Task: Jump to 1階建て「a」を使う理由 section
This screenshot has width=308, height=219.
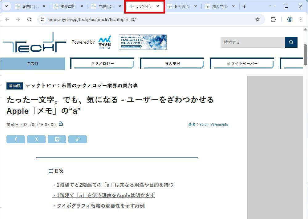Action: (103, 195)
